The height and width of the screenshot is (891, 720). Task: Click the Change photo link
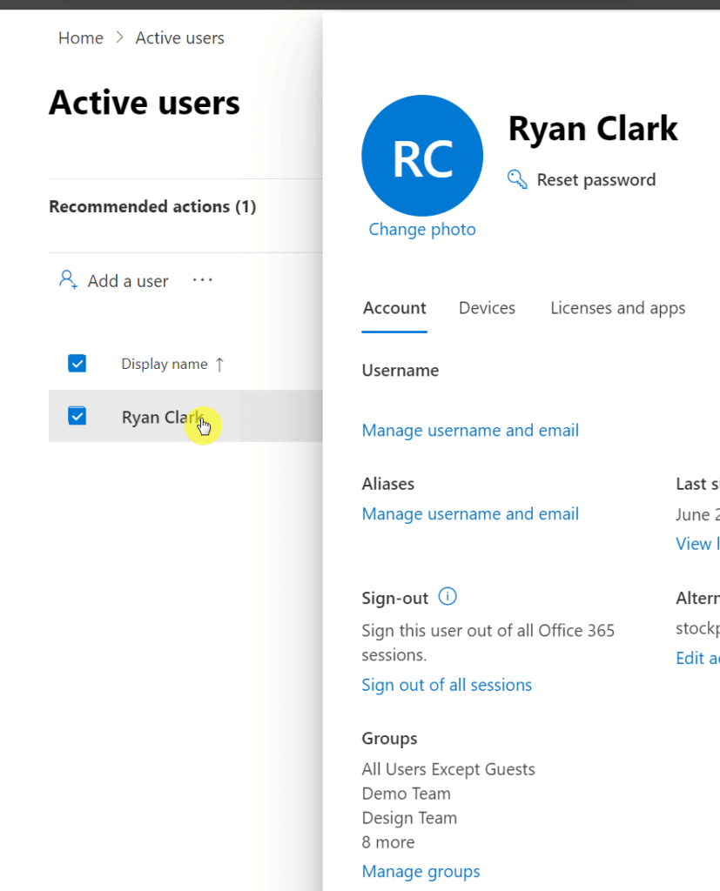pyautogui.click(x=422, y=230)
